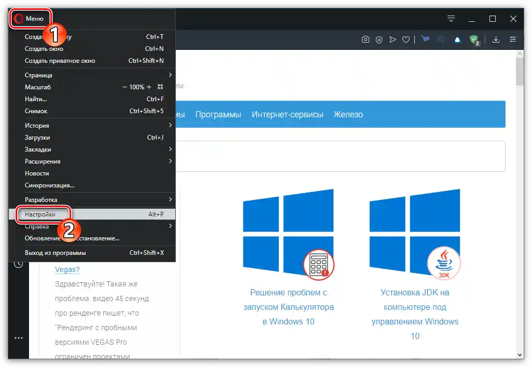532x367 pixels.
Task: Decrease zoom with minus in Масштаб row
Action: pyautogui.click(x=124, y=87)
